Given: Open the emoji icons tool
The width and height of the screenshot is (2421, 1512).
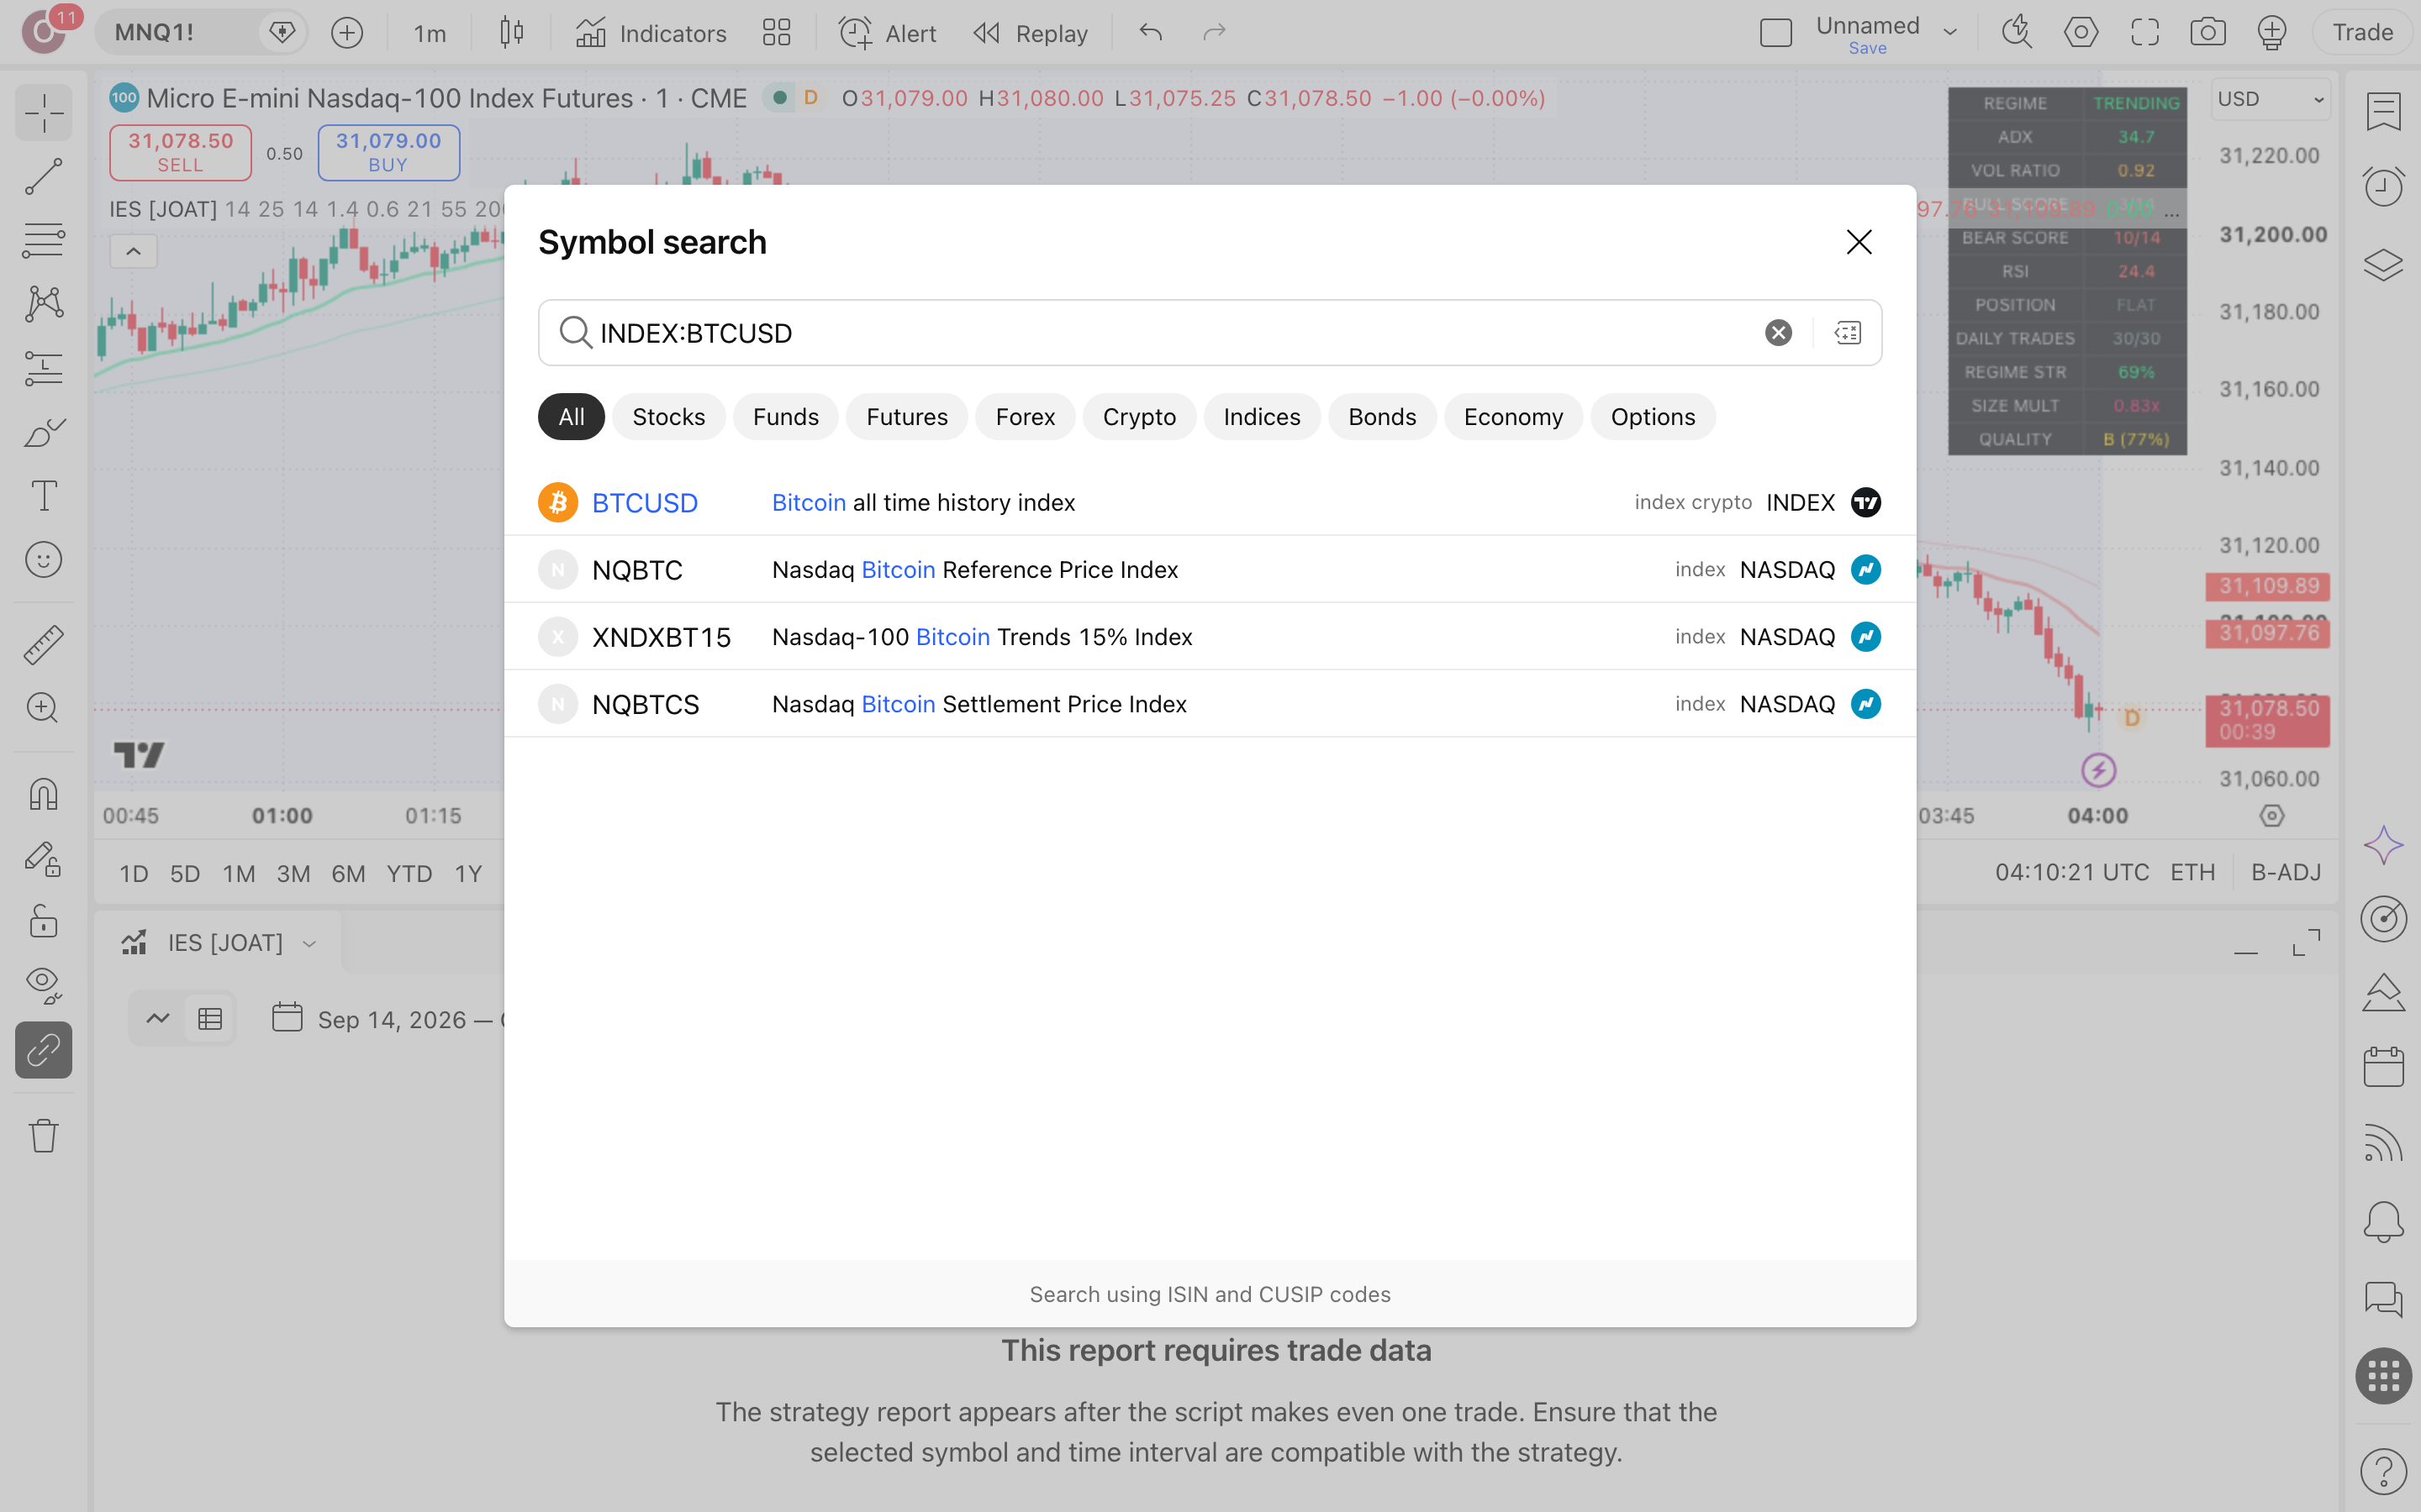Looking at the screenshot, I should tap(43, 559).
